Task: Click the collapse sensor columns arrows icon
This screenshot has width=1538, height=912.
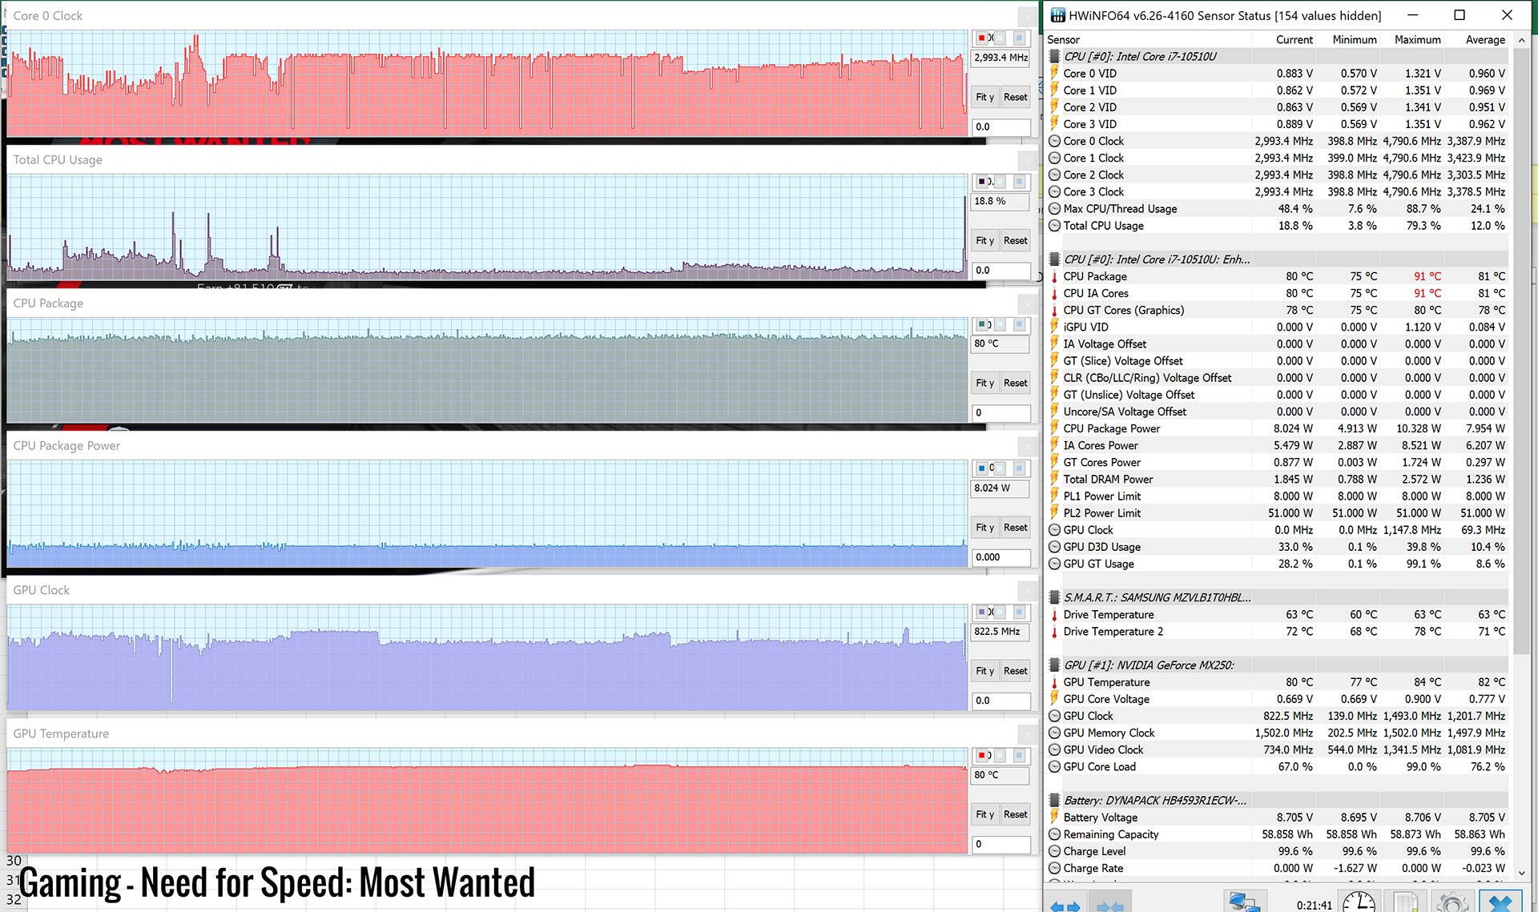Action: pyautogui.click(x=1110, y=906)
